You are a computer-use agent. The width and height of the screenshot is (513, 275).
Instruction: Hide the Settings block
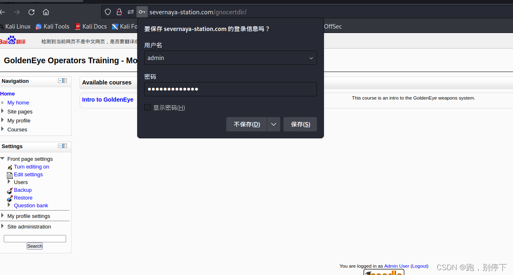[60, 146]
